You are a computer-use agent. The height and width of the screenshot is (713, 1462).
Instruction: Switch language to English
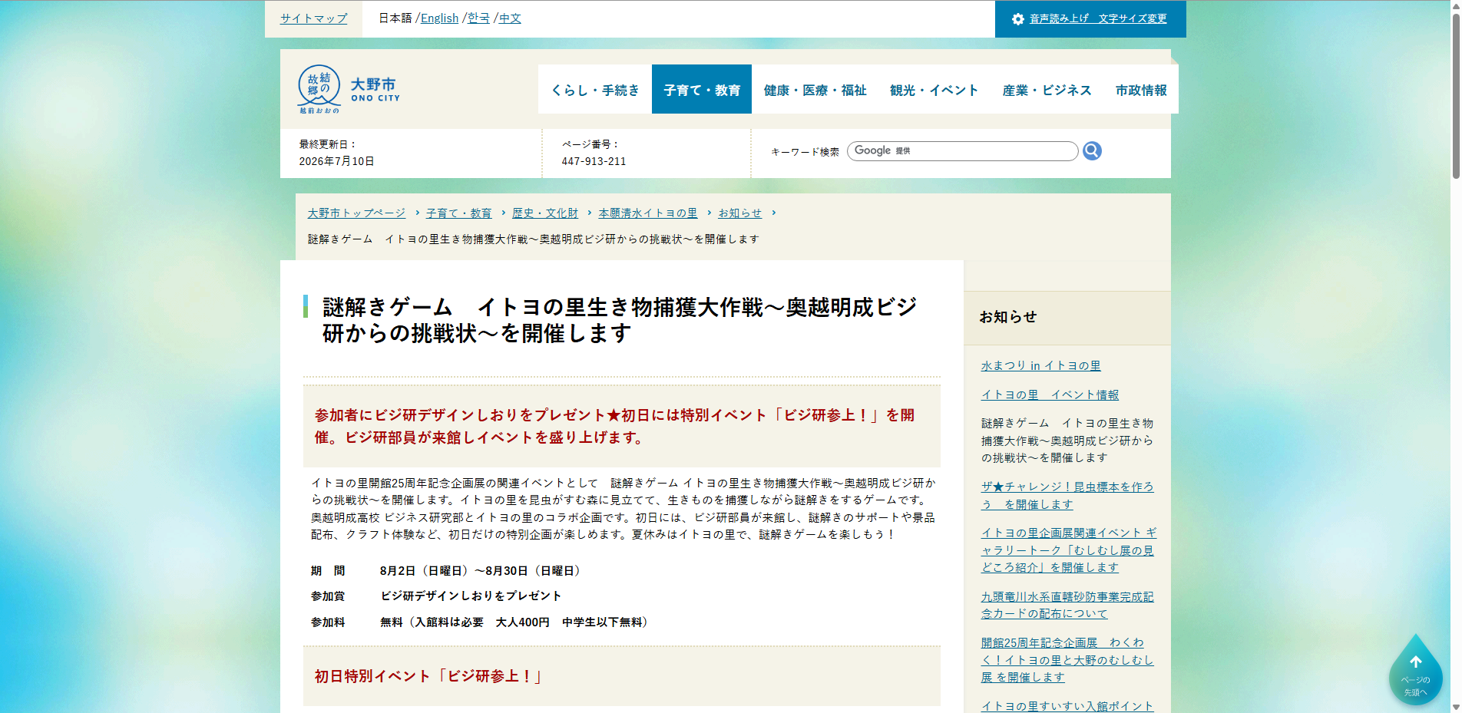click(x=439, y=18)
